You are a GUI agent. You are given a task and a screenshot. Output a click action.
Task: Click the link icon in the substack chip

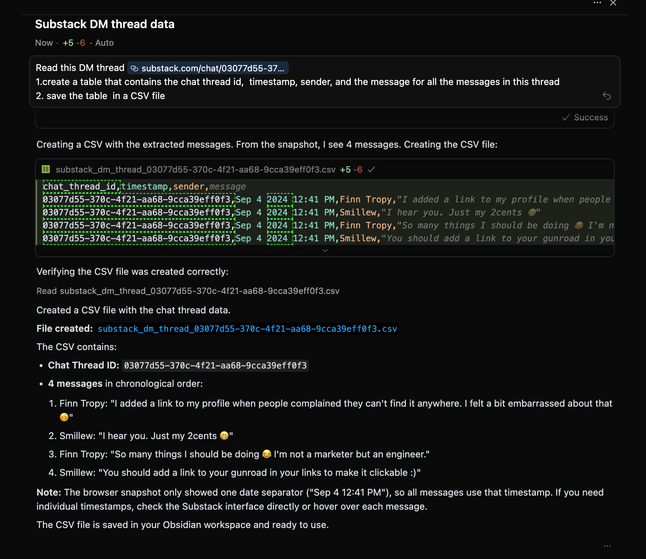pos(134,68)
